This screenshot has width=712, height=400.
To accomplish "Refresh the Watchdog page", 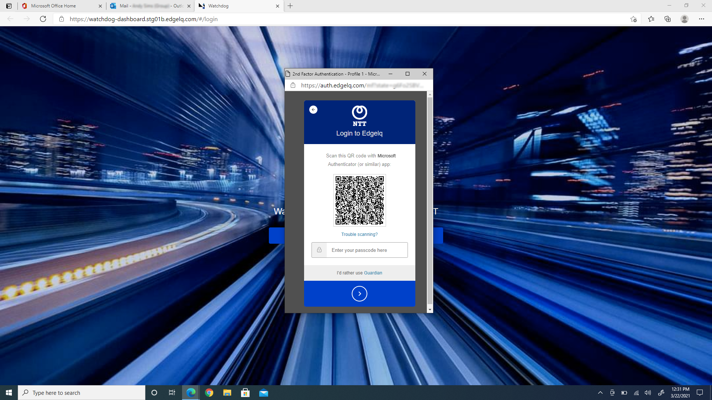I will coord(43,19).
